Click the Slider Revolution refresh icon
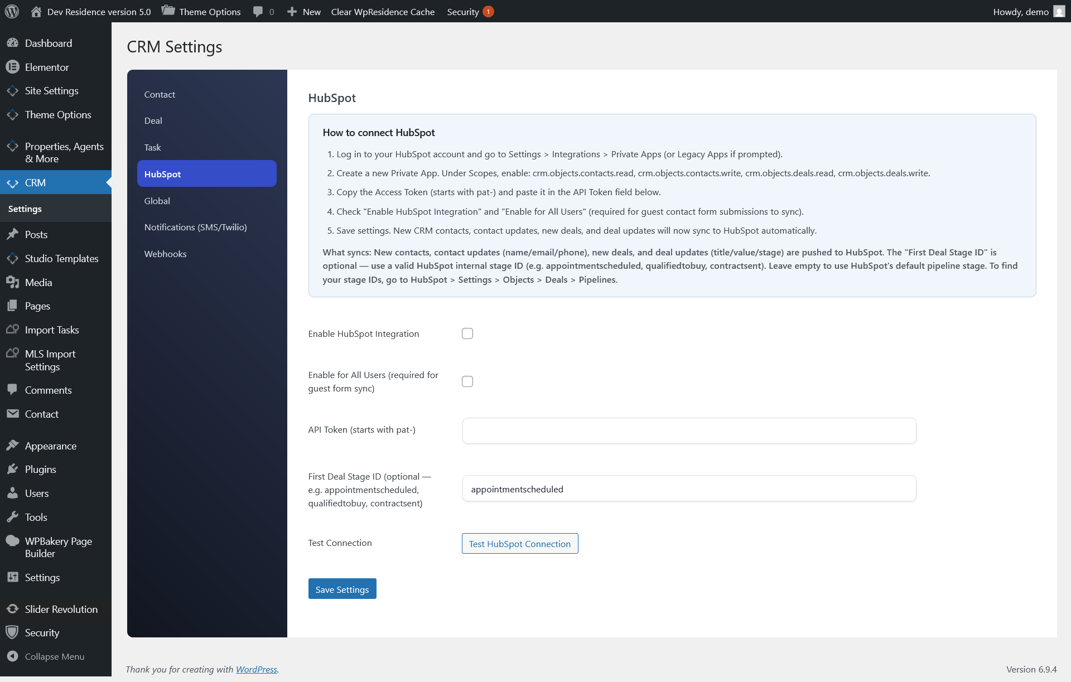The height and width of the screenshot is (682, 1071). [12, 609]
